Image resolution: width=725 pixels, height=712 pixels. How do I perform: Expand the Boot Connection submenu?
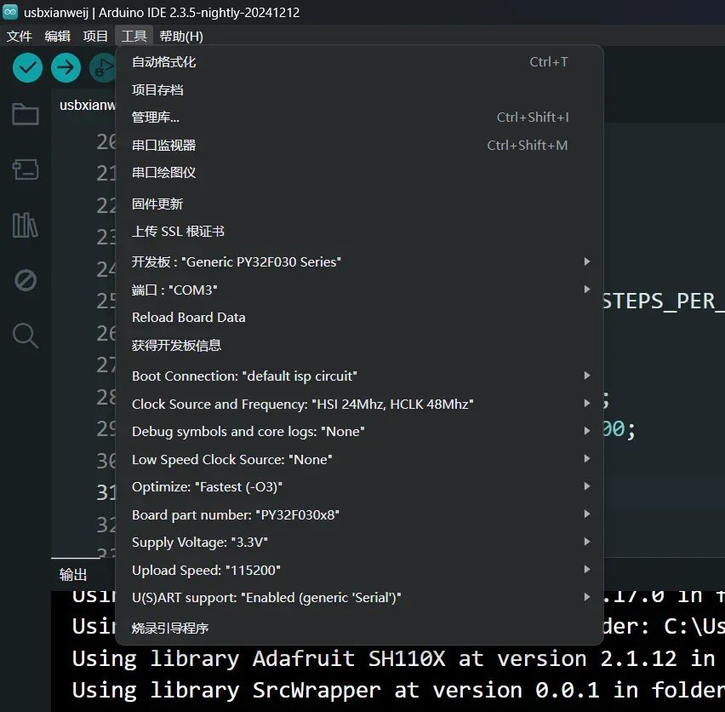coord(359,376)
